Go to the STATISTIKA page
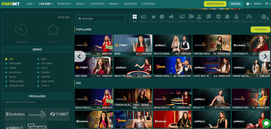 [148, 4]
